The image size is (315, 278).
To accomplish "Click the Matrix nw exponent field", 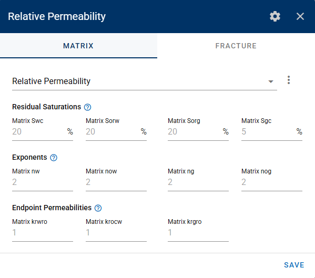I will tap(43, 182).
